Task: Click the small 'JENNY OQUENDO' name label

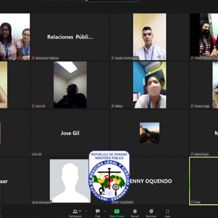Action: coord(122,202)
